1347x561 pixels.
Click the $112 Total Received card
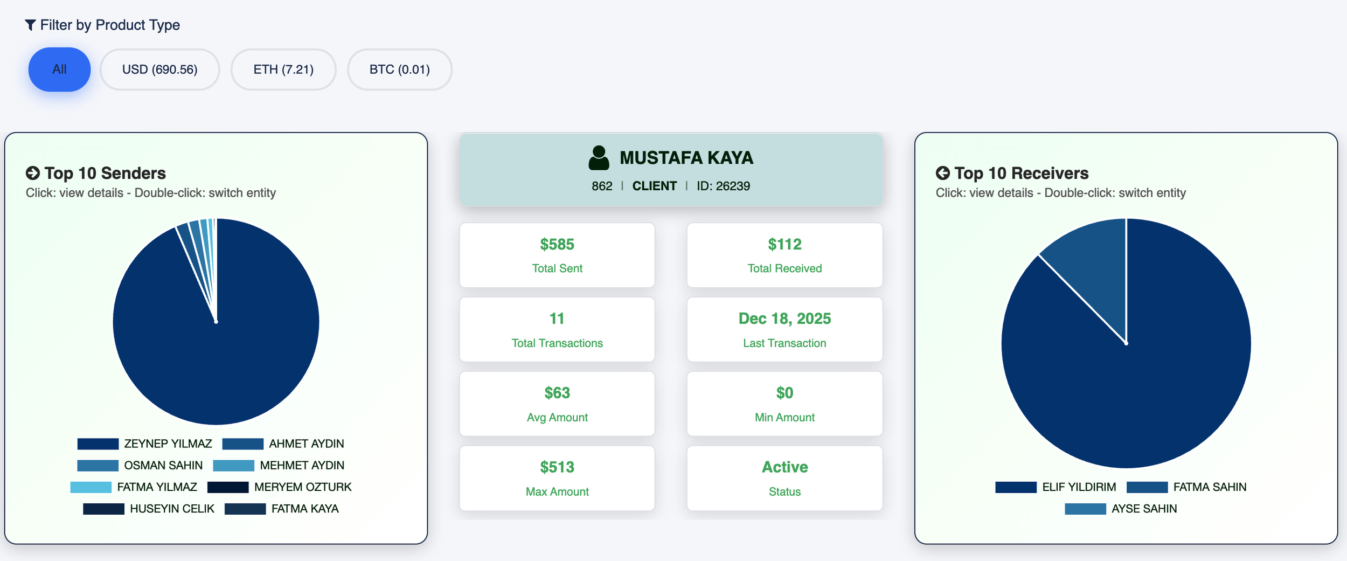(x=784, y=255)
